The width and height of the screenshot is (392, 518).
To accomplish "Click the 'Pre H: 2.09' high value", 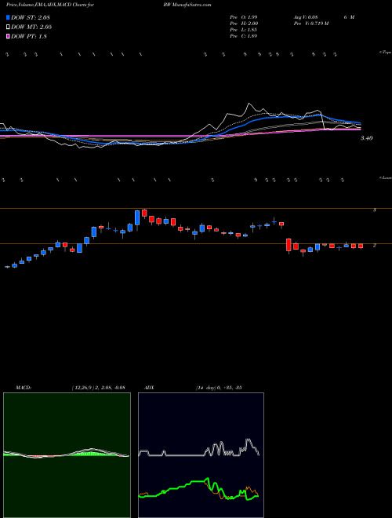I will pyautogui.click(x=244, y=24).
